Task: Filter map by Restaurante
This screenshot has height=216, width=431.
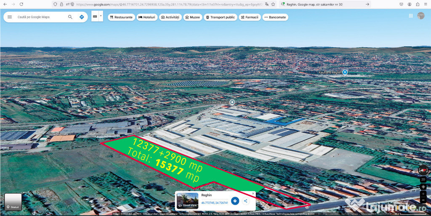Action: coord(121,17)
